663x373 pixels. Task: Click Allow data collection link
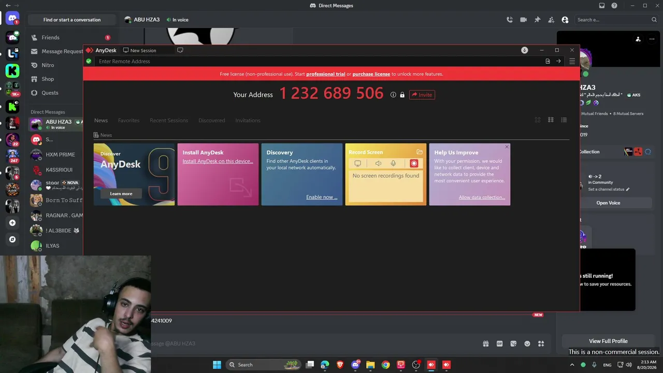pyautogui.click(x=482, y=197)
